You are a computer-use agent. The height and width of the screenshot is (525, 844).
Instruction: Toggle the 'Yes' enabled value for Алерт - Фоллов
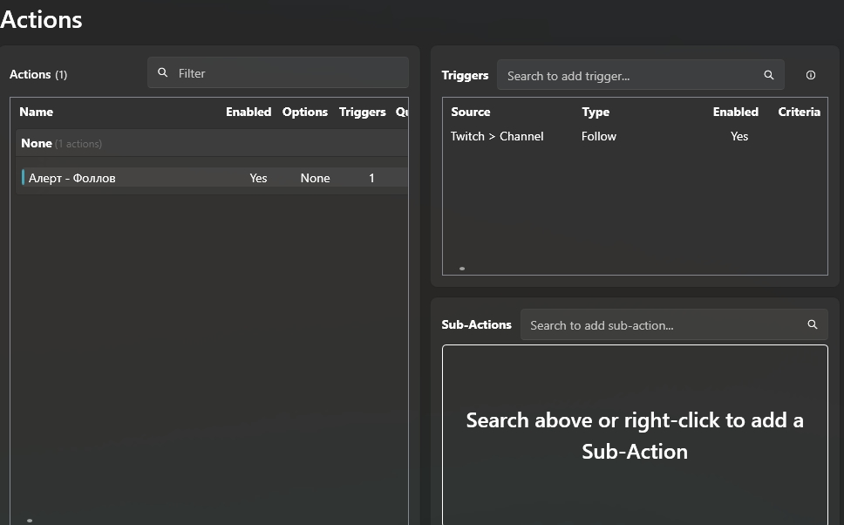tap(258, 178)
